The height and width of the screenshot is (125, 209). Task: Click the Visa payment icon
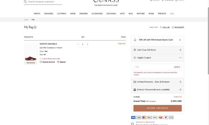pos(139,117)
